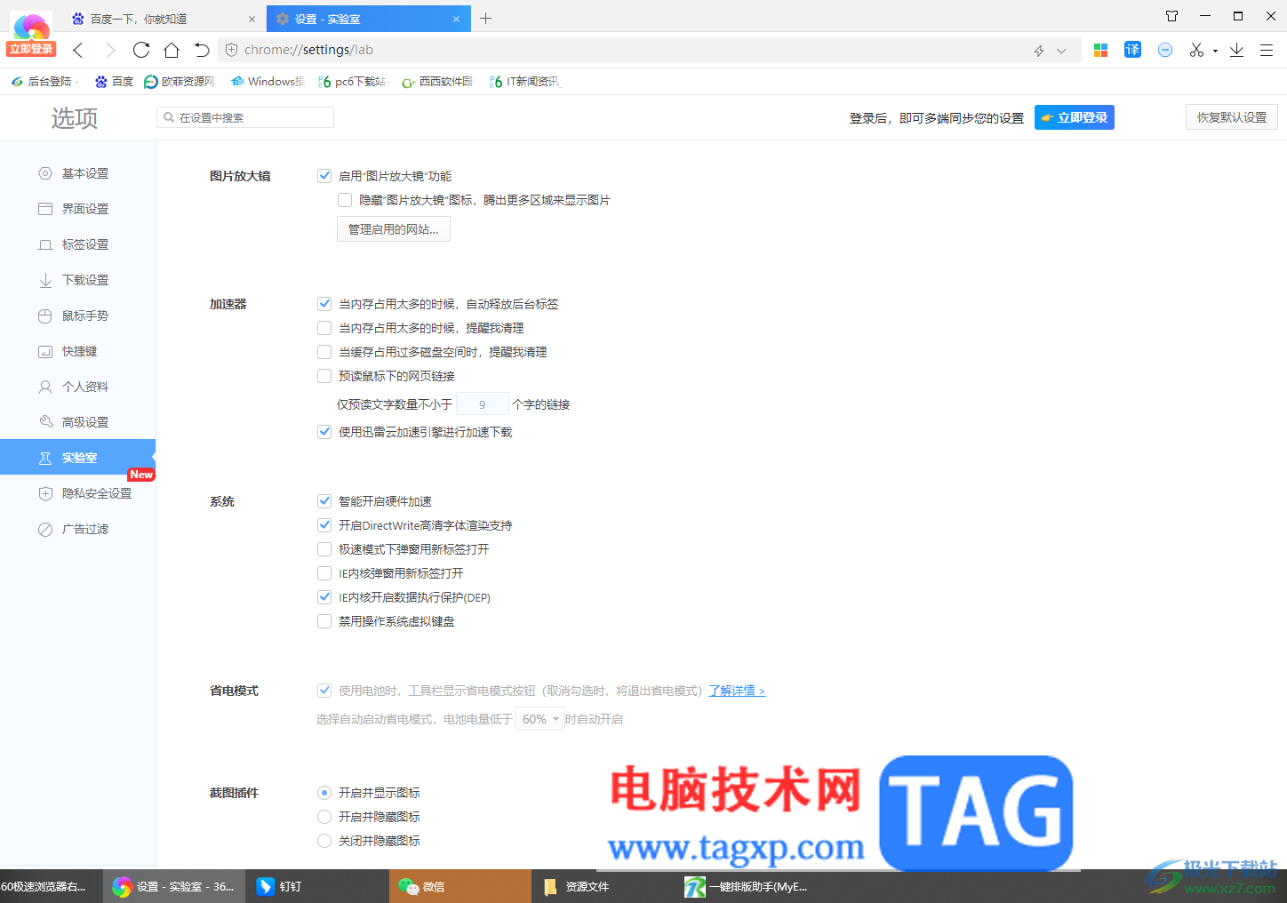Check 当缓存占用过多磁盘空间时 reminder option
1287x903 pixels.
[x=324, y=352]
